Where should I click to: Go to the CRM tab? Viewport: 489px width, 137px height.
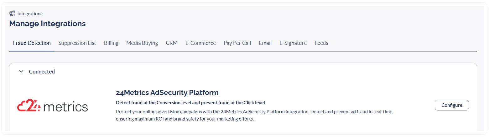(x=172, y=43)
